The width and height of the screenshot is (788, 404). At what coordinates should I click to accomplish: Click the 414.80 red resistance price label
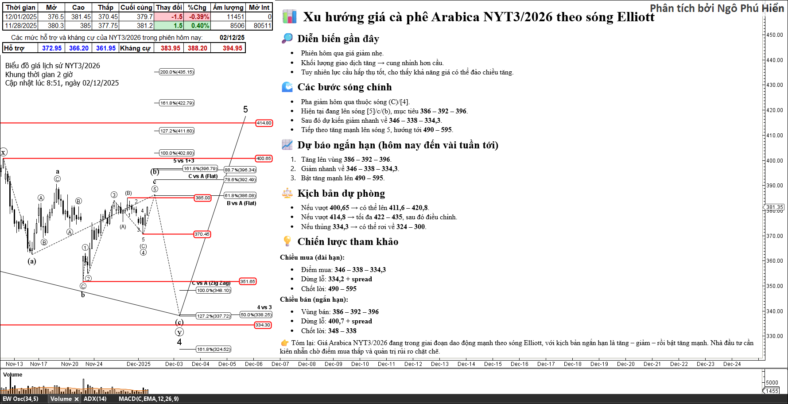click(x=264, y=123)
